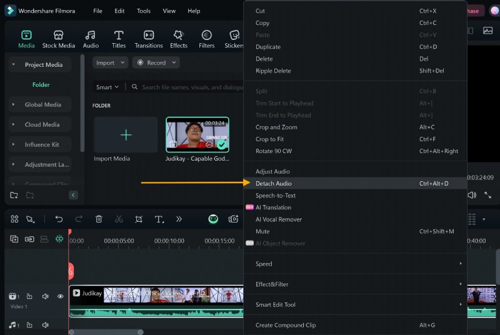This screenshot has height=335, width=500.
Task: Click the redo arrow
Action: [79, 219]
